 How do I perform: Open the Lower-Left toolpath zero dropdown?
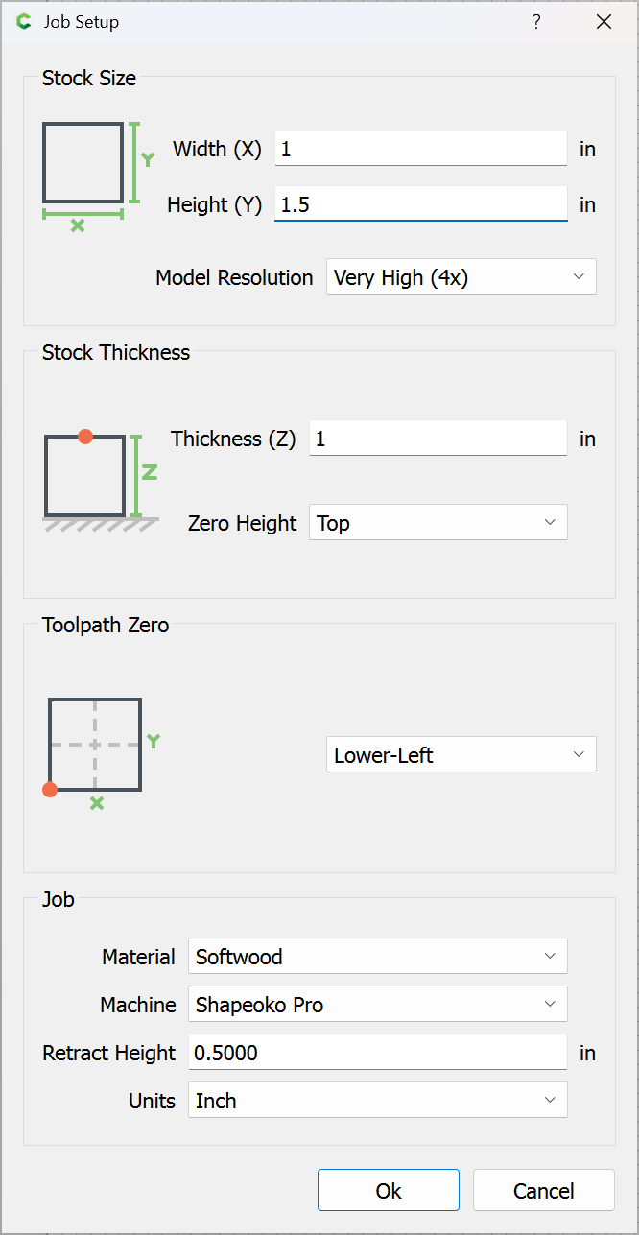[461, 755]
